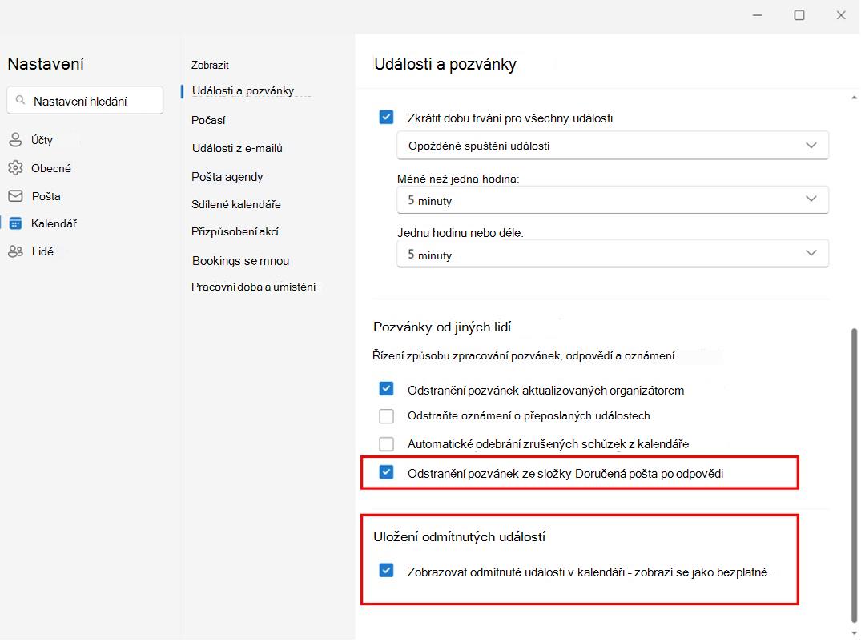
Task: Click the vertical scrollbar thumb on the right
Action: tap(854, 475)
